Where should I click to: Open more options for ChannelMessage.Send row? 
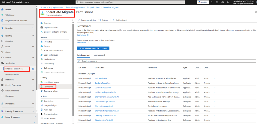[x=215, y=106]
